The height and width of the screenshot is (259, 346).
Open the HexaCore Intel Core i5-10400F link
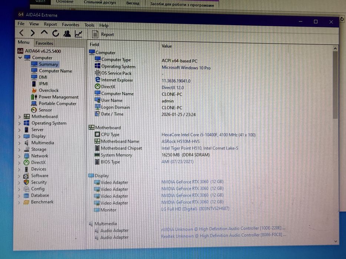pyautogui.click(x=208, y=135)
